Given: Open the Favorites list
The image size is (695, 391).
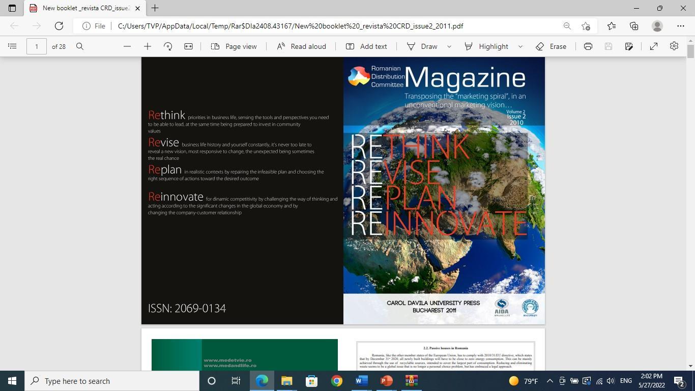Looking at the screenshot, I should pyautogui.click(x=611, y=26).
